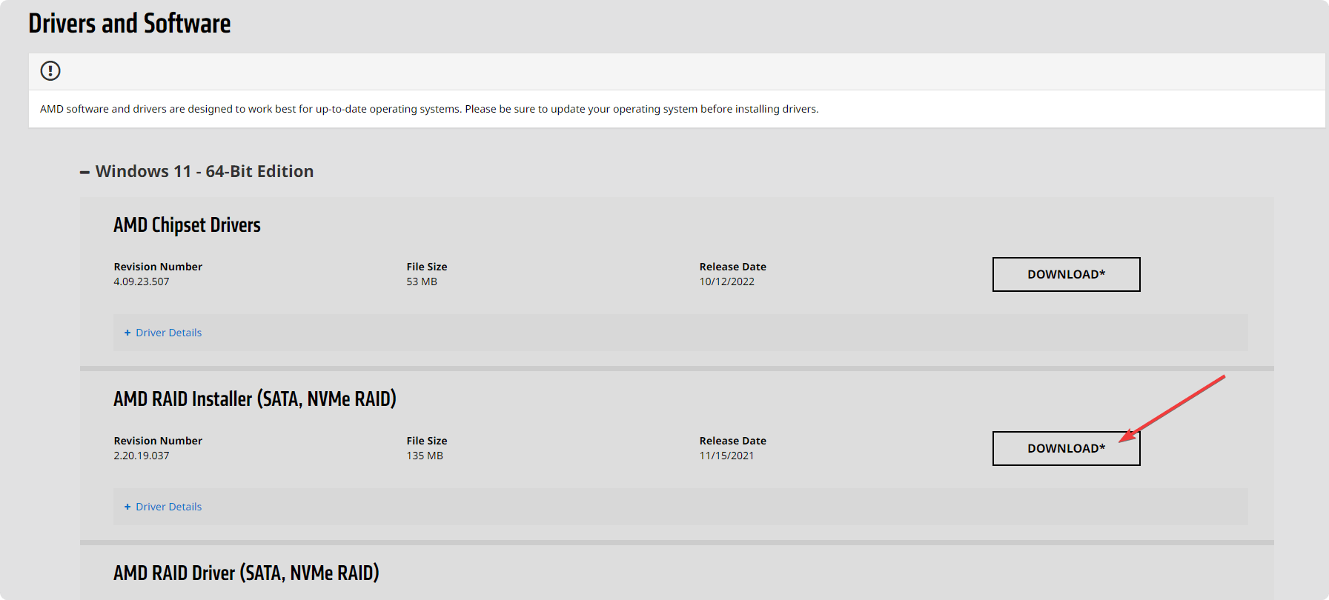Select the AMD RAID Driver (SATA, NVMe RAID) heading
The image size is (1329, 600).
click(x=246, y=573)
